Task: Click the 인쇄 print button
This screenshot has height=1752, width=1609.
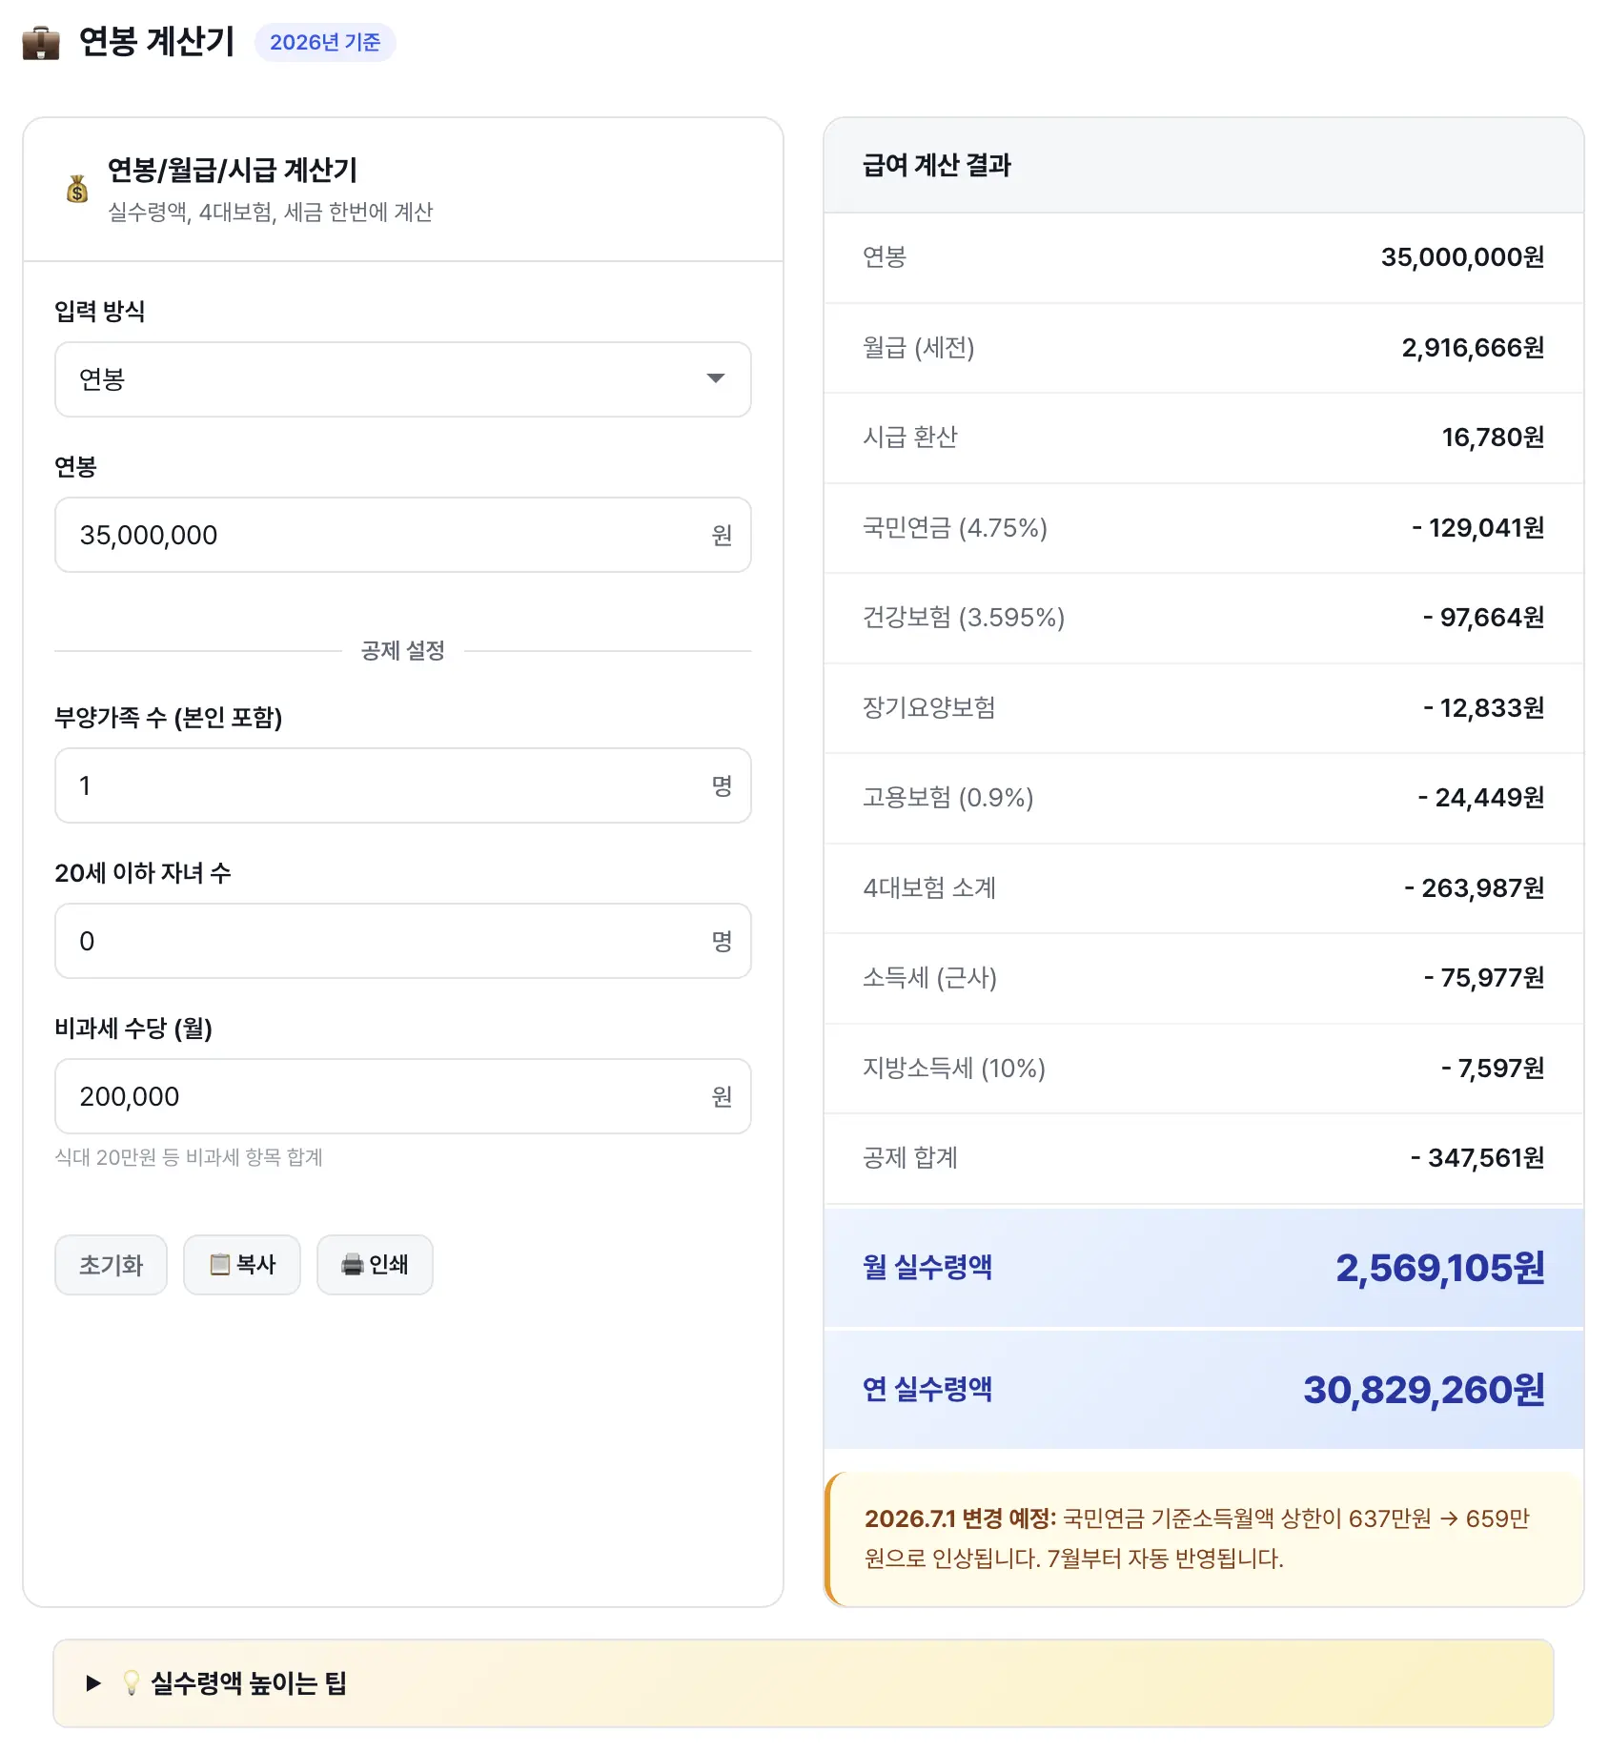Action: coord(375,1265)
